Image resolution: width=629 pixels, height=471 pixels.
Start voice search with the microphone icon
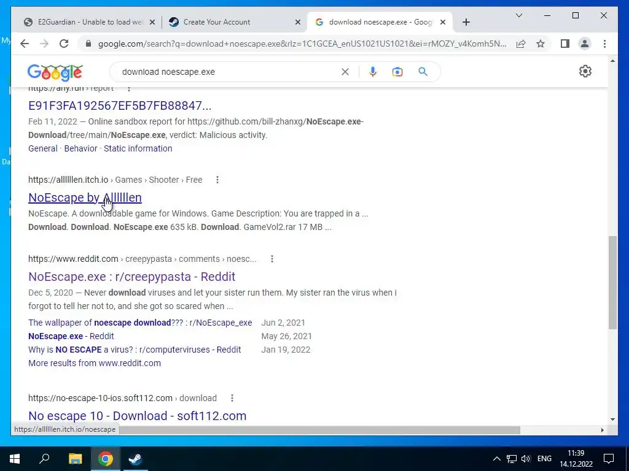(x=373, y=72)
